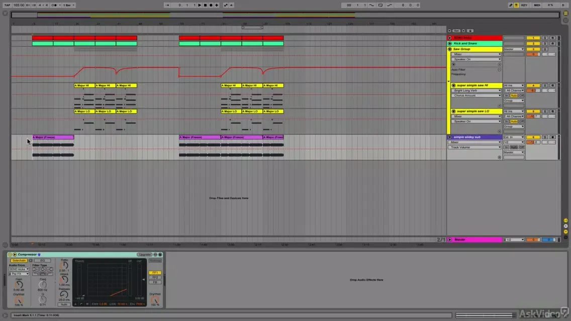571x321 pixels.
Task: Toggle the arrangement Loop switch
Action: pos(380,5)
